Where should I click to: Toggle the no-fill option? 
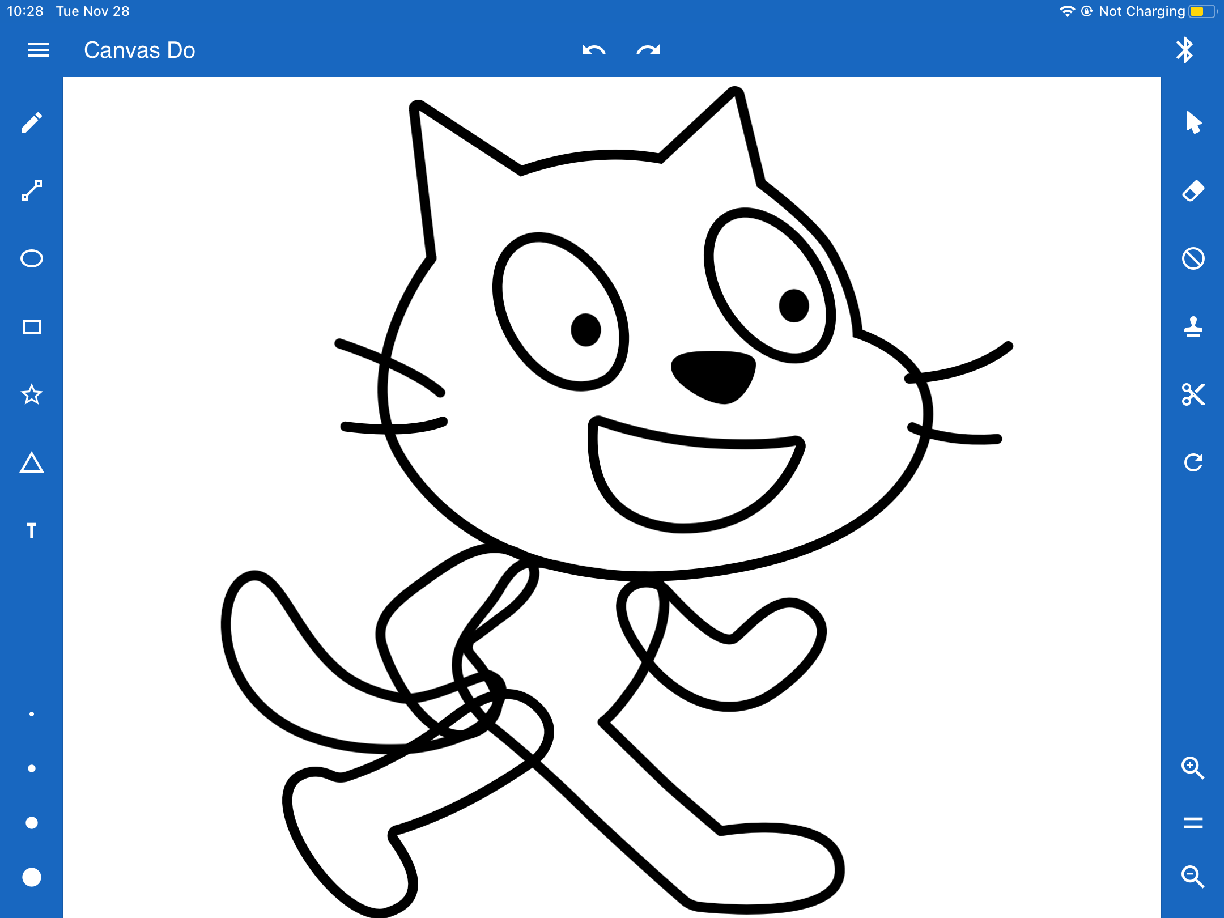click(x=1193, y=258)
